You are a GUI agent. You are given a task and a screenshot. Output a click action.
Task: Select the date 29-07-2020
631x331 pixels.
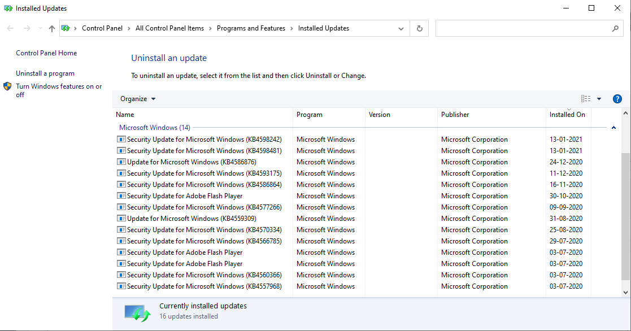[566, 241]
